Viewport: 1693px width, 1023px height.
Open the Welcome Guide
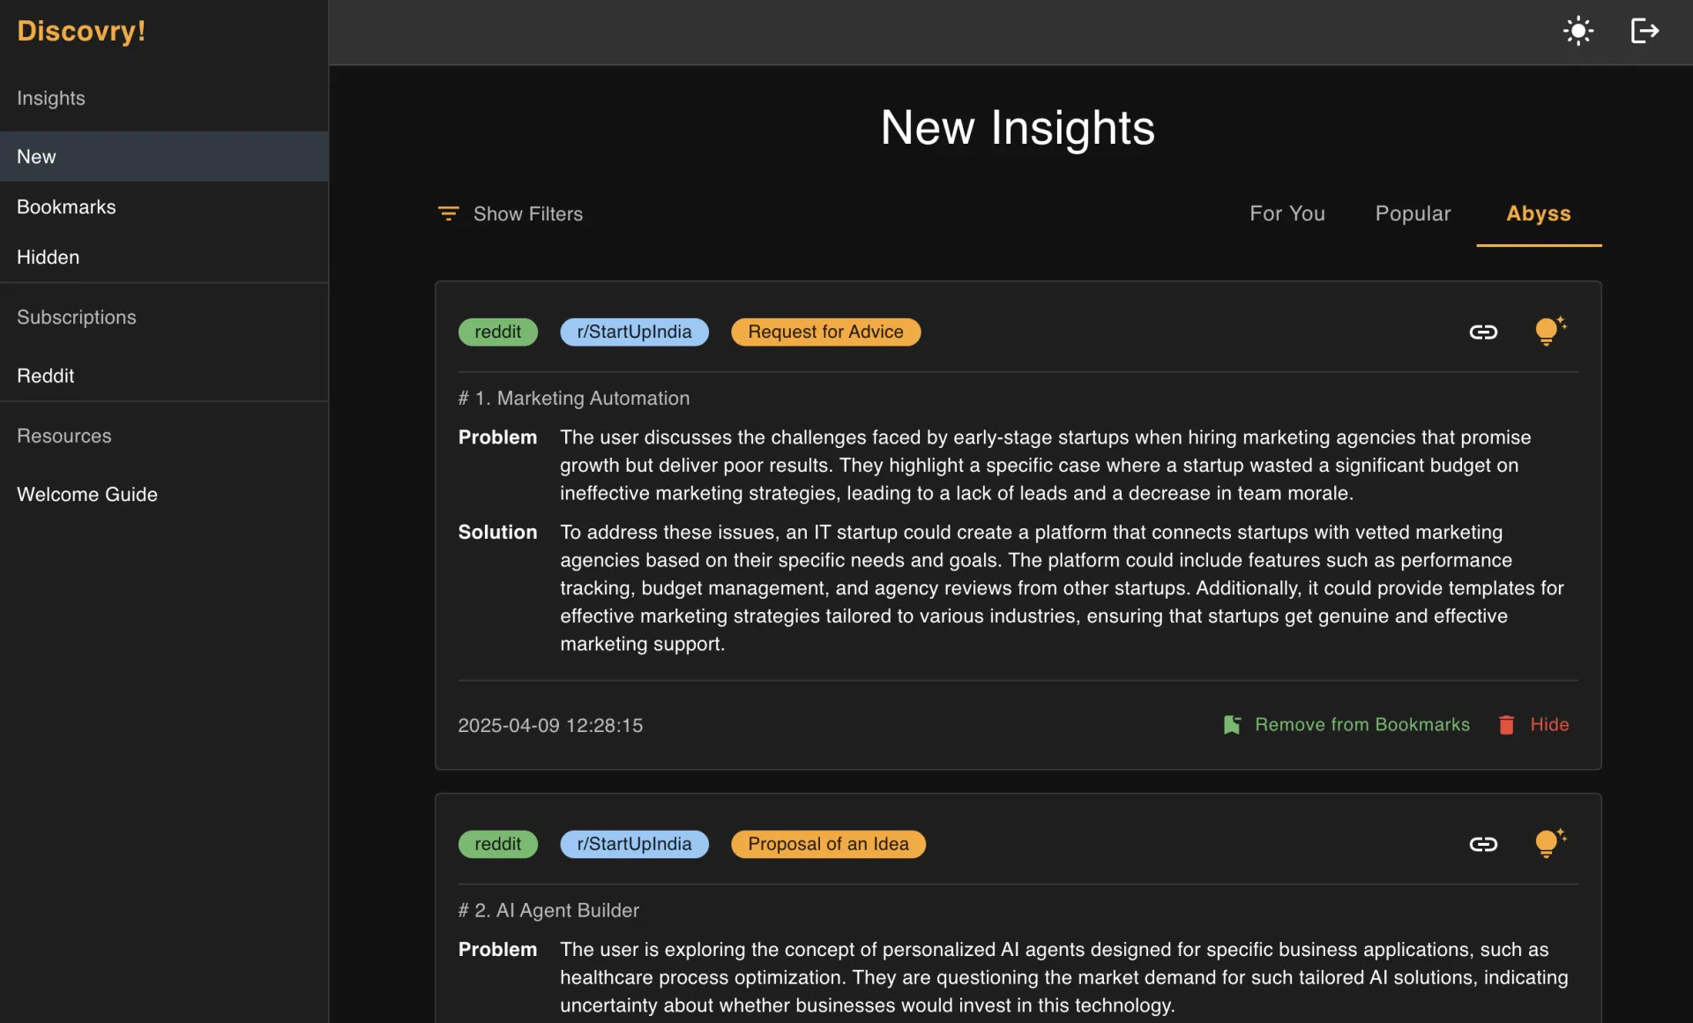coord(86,495)
